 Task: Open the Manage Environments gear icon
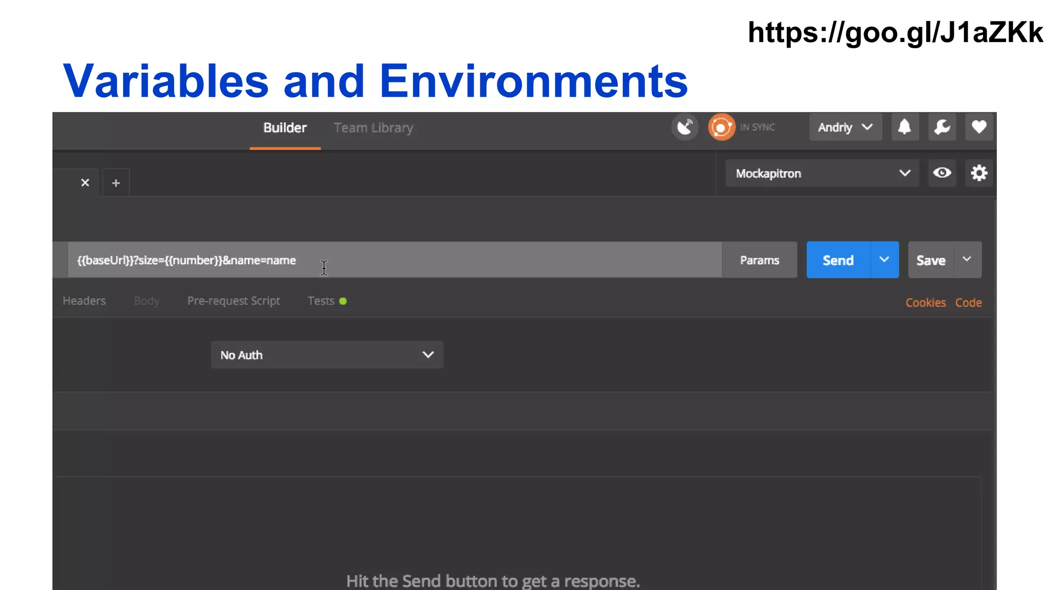click(x=979, y=173)
